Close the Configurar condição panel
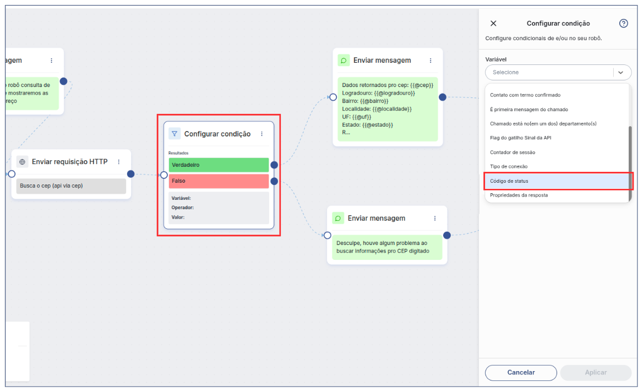The width and height of the screenshot is (643, 392). (x=493, y=23)
